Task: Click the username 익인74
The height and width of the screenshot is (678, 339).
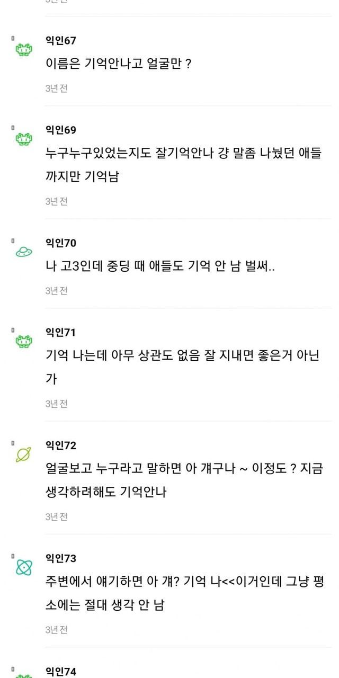Action: point(60,672)
